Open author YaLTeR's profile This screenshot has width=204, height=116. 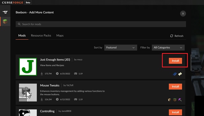point(70,85)
